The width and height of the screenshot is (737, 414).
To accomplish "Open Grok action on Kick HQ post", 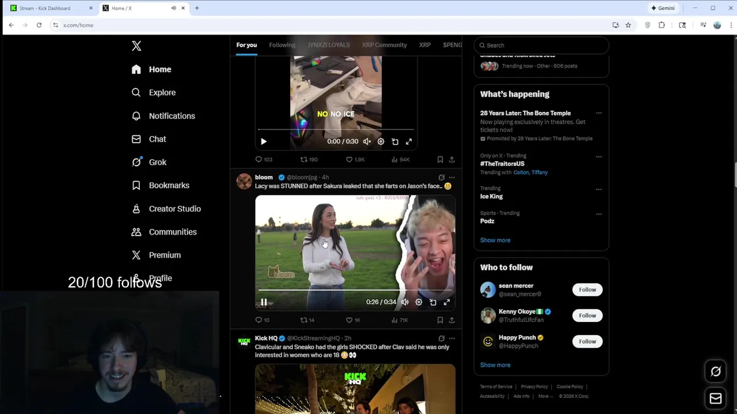I will pos(442,339).
